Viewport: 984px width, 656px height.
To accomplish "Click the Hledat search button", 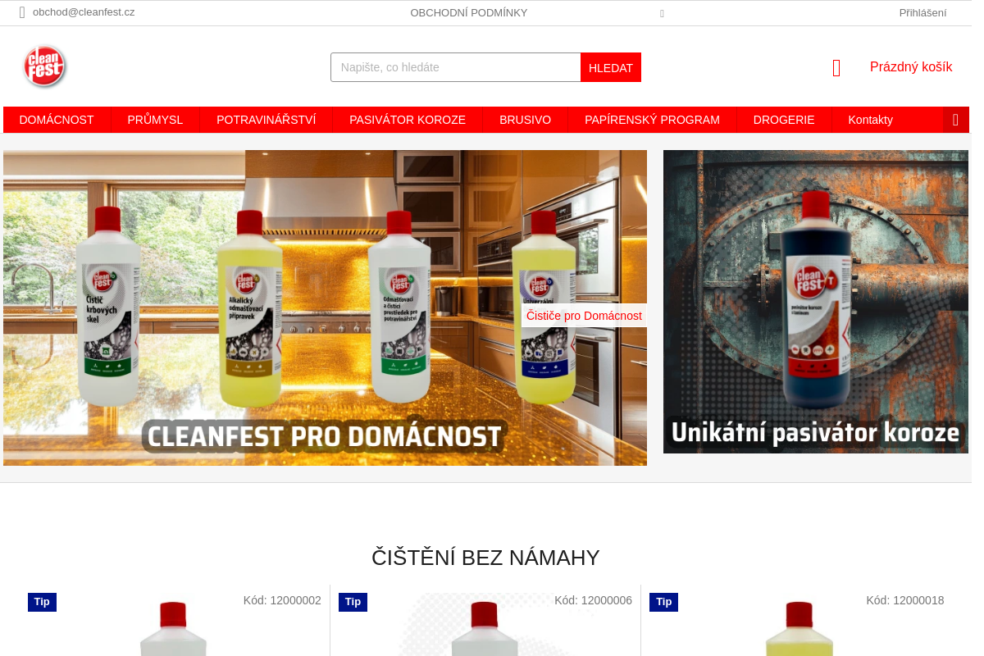I will click(611, 67).
